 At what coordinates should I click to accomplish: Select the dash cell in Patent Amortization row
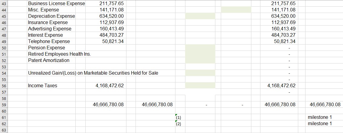point(279,60)
